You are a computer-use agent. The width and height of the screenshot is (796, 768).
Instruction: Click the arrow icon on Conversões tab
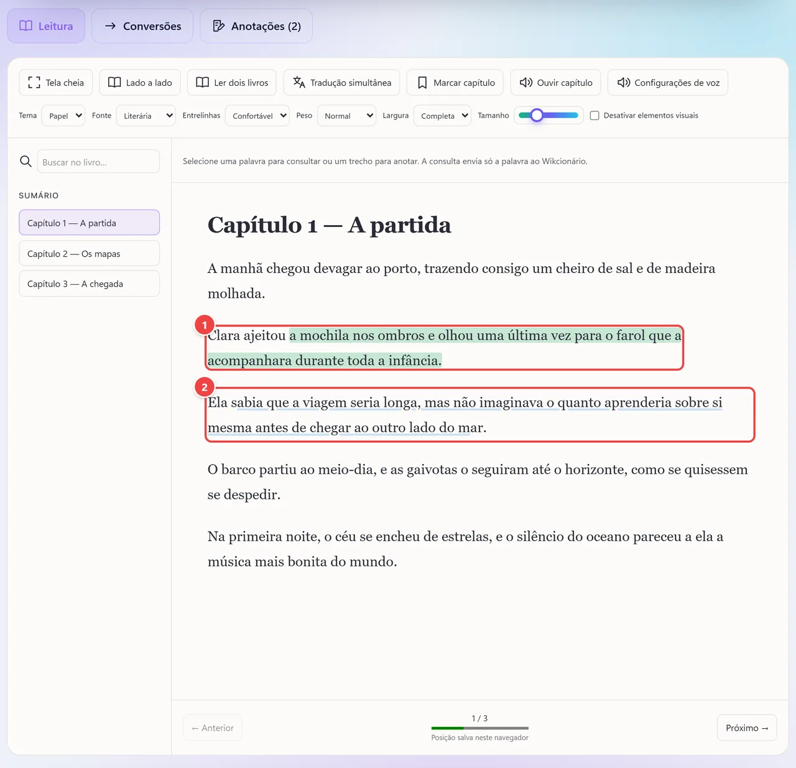click(x=110, y=26)
